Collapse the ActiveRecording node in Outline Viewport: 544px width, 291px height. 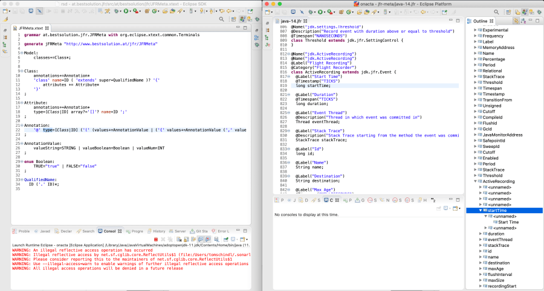[475, 181]
